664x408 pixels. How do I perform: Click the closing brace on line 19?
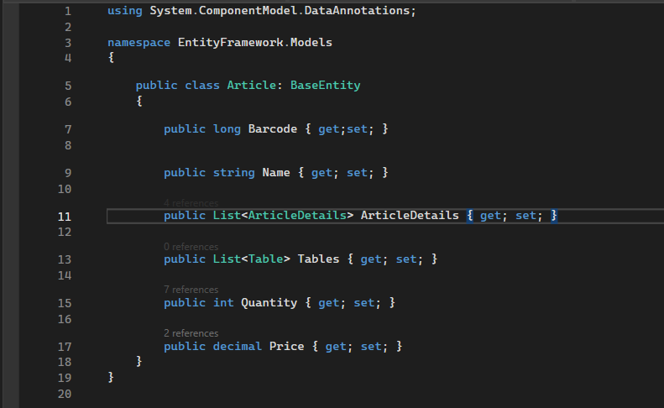(111, 377)
